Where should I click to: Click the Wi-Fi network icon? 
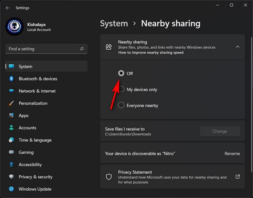click(11, 91)
